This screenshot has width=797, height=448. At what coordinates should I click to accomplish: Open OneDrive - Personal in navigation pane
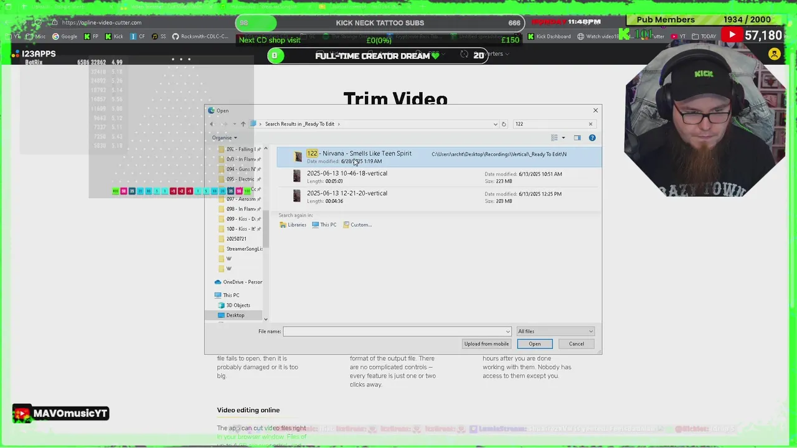[x=238, y=282]
